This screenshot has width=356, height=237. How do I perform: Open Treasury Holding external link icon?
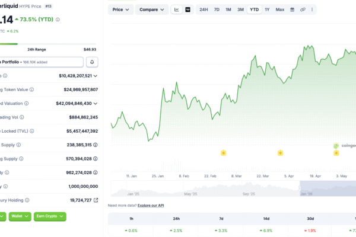96,200
